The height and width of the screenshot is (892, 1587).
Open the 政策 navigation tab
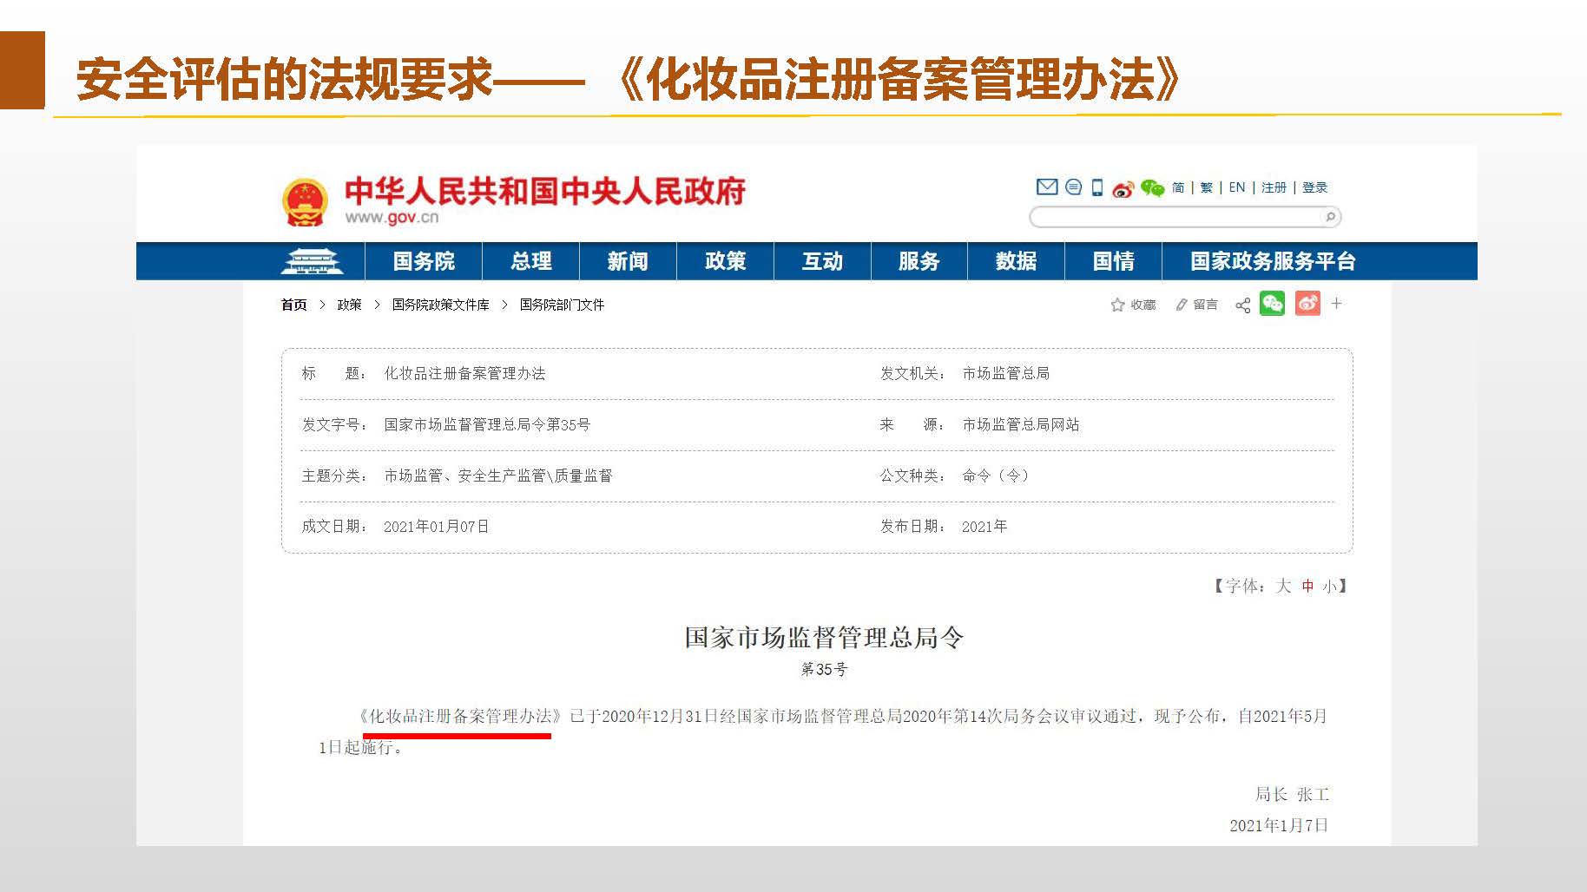point(725,261)
